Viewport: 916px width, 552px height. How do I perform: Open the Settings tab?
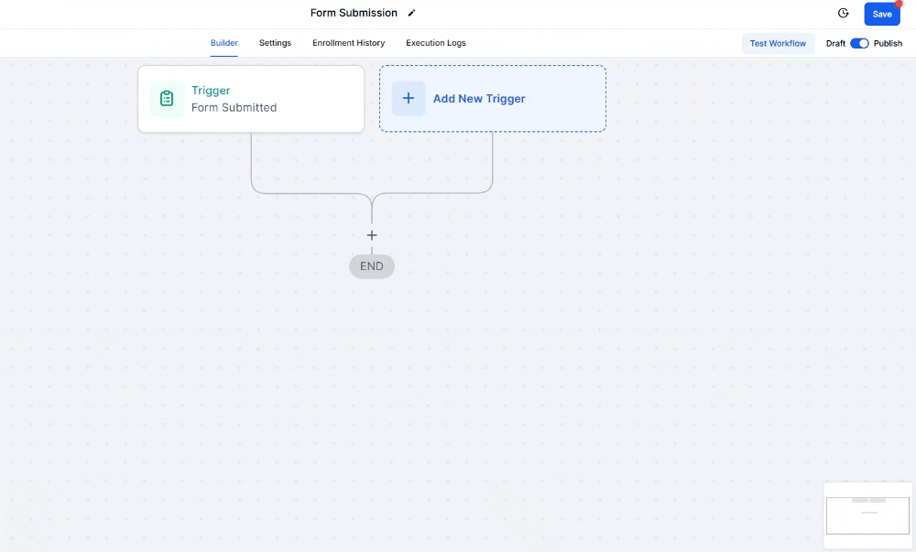[x=275, y=43]
